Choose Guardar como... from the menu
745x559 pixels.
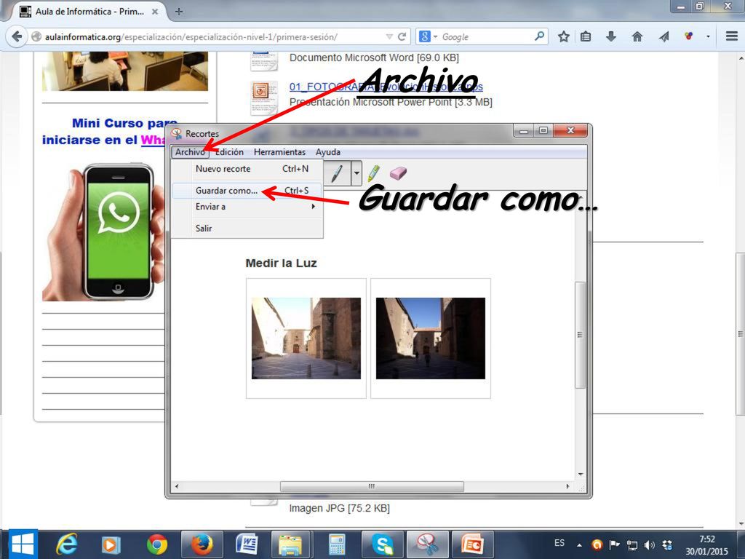tap(247, 191)
